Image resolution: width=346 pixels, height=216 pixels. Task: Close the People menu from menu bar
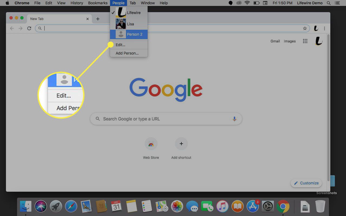[x=118, y=3]
